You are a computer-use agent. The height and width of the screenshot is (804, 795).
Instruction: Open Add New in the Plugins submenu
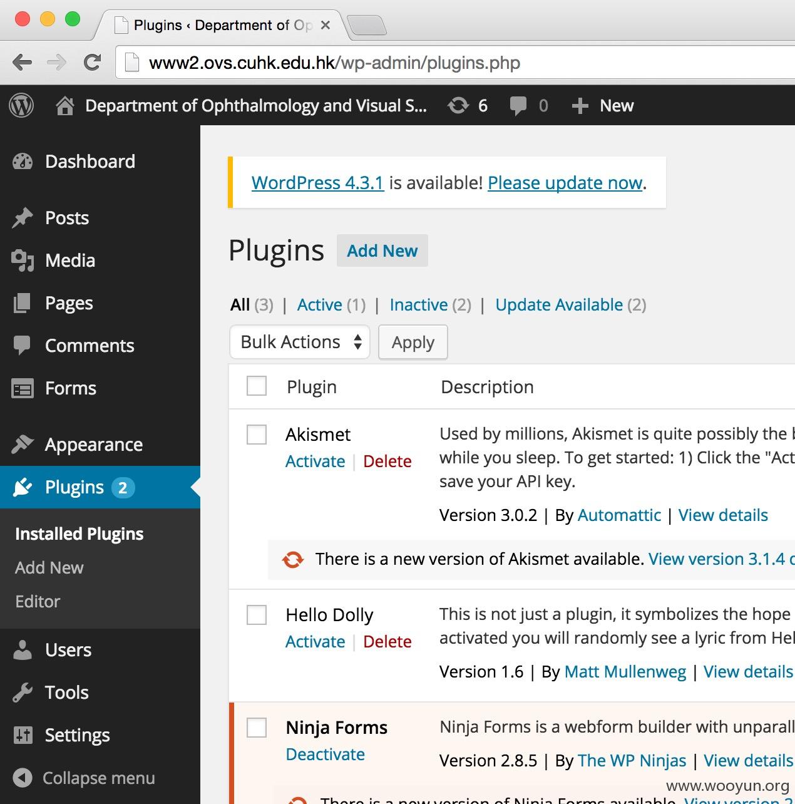[49, 567]
